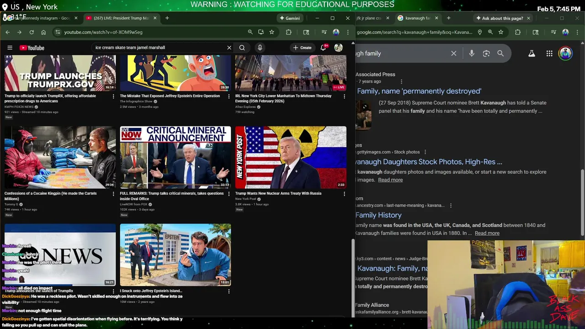Search by image with Google Lens
This screenshot has height=329, width=585.
click(x=486, y=53)
